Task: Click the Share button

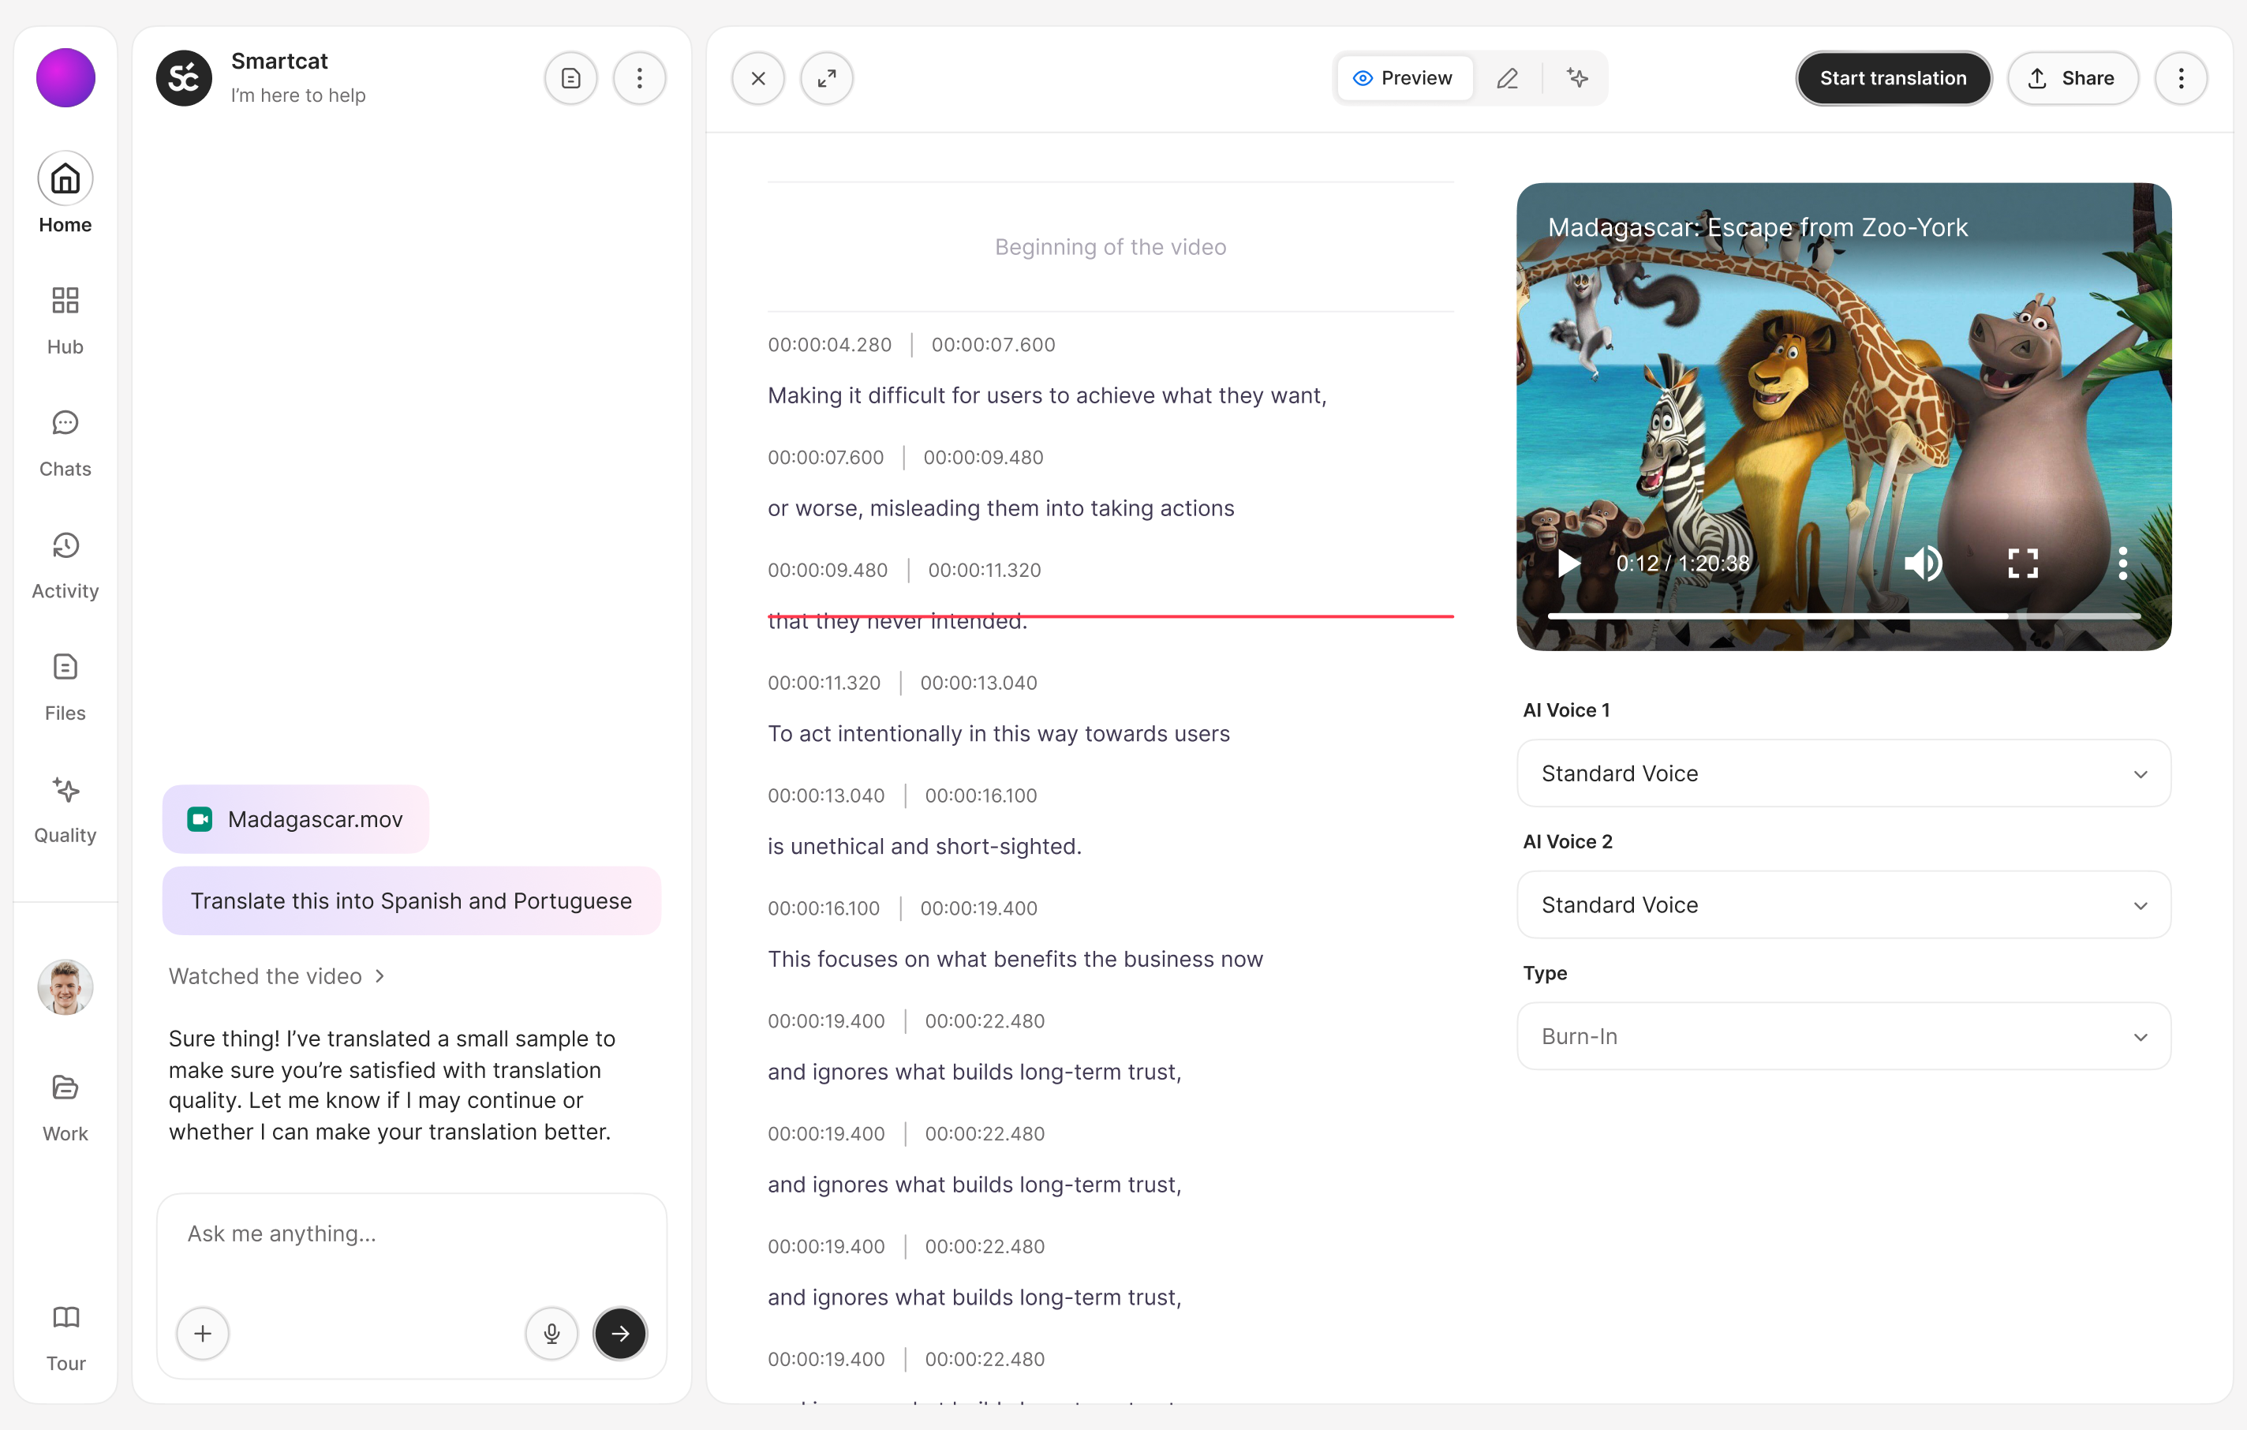Action: click(x=2072, y=78)
